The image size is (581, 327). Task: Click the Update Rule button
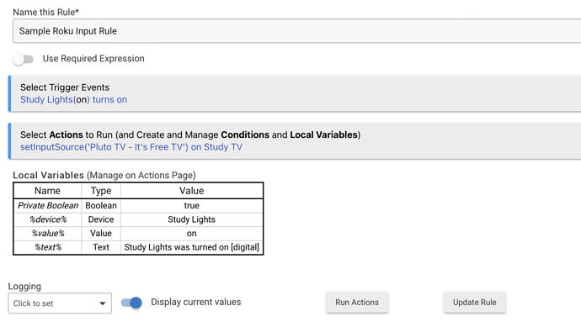pyautogui.click(x=474, y=303)
